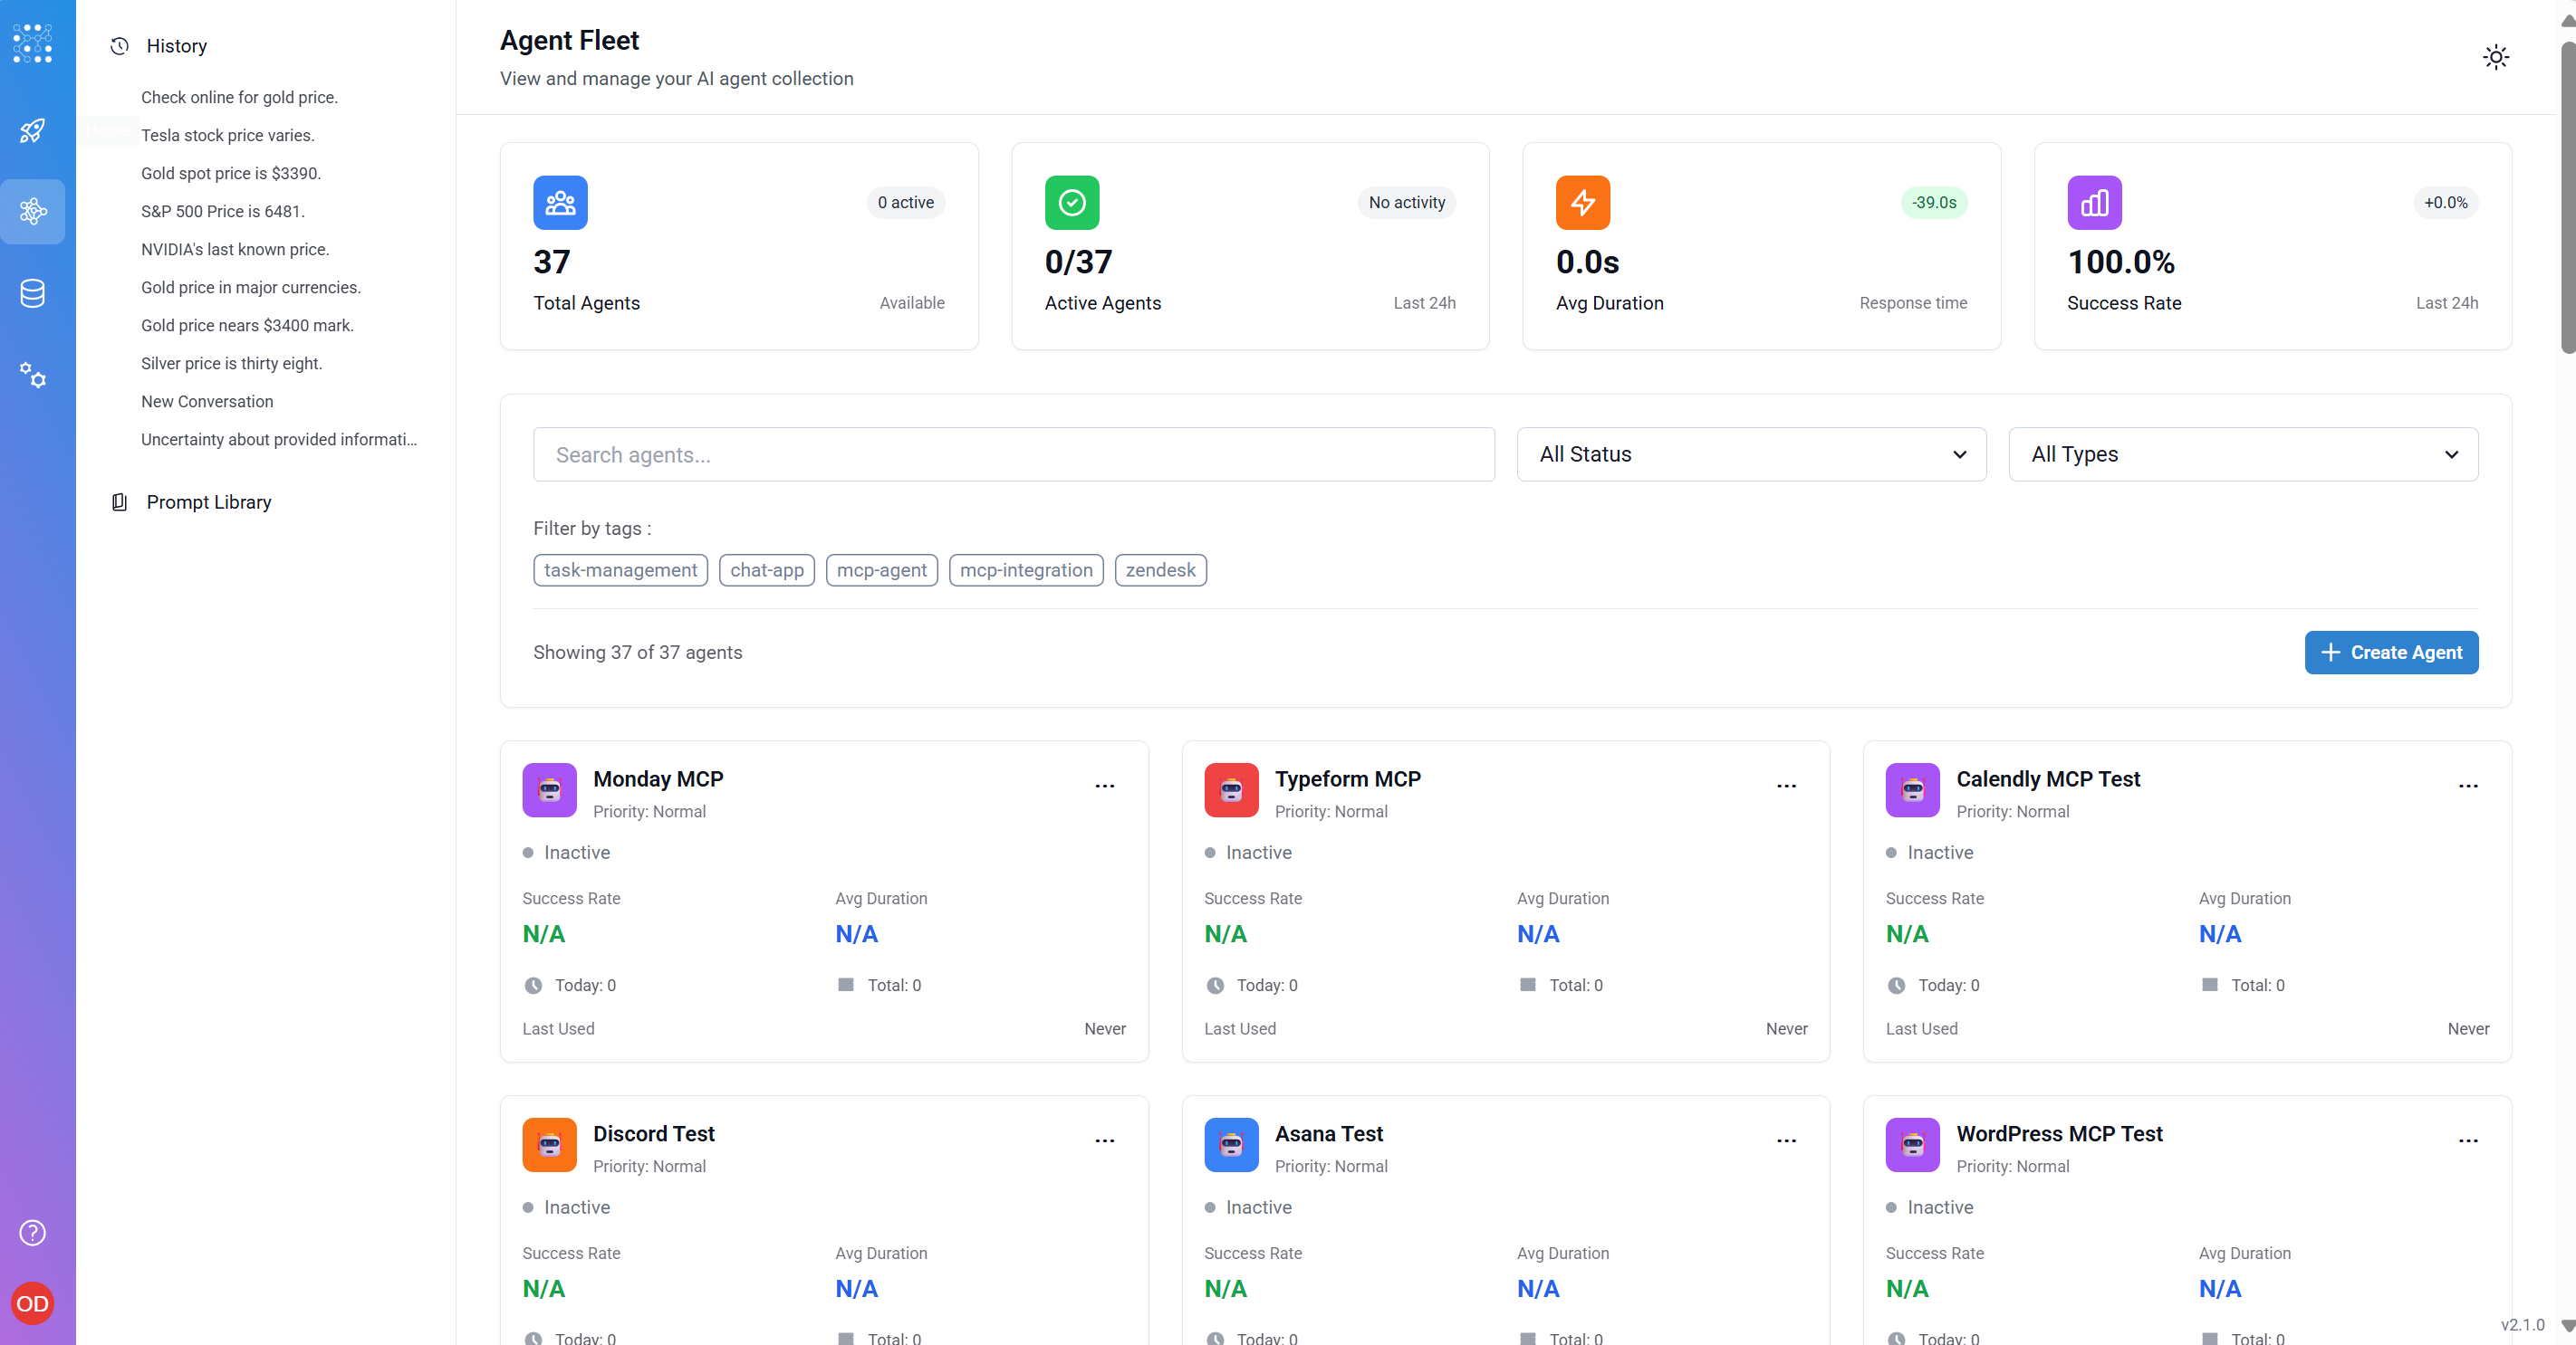Open the OD user avatar

(32, 1303)
